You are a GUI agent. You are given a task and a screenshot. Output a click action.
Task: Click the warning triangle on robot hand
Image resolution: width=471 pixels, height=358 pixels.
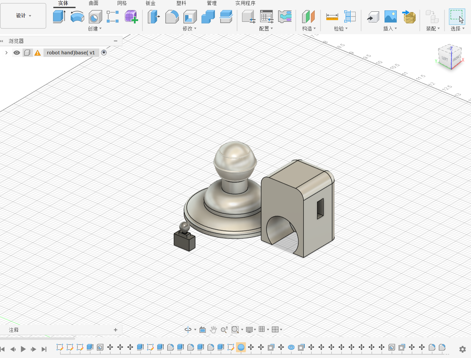tap(38, 53)
